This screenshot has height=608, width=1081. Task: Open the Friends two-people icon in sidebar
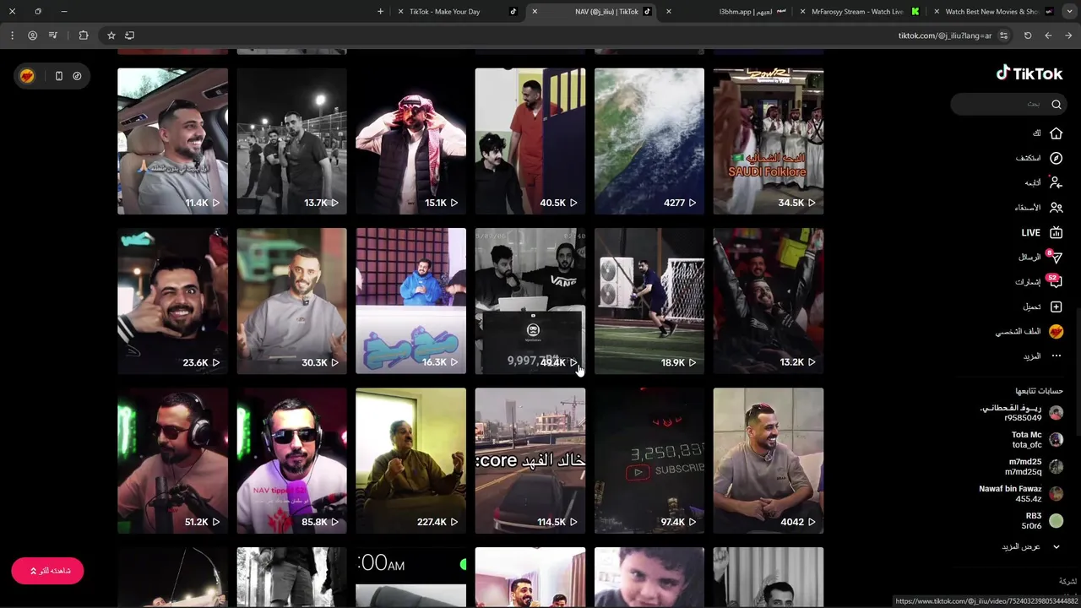click(1056, 207)
